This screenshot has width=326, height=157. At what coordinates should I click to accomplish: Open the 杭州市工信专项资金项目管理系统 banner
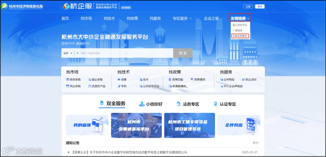click(190, 125)
